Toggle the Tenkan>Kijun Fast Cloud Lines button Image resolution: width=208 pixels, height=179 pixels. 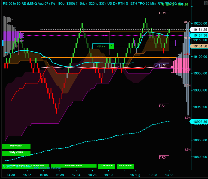click(x=26, y=166)
